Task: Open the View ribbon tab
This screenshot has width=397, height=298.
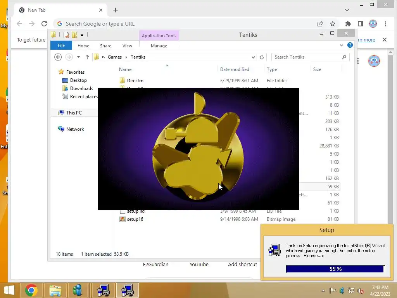Action: coord(127,46)
